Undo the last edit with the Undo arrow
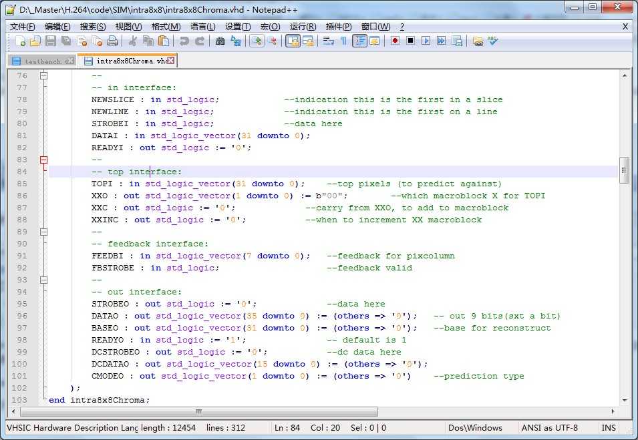The image size is (638, 440). coord(184,41)
